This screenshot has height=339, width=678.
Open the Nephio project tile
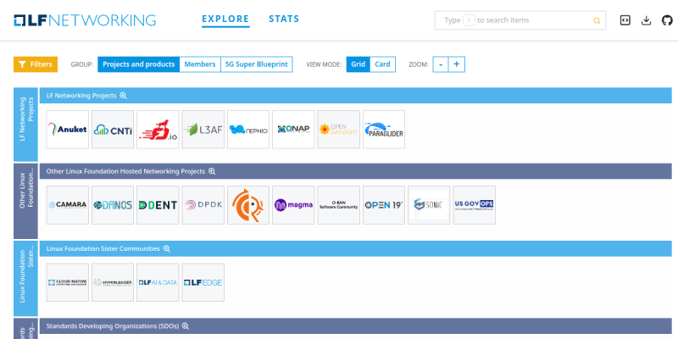coord(248,130)
